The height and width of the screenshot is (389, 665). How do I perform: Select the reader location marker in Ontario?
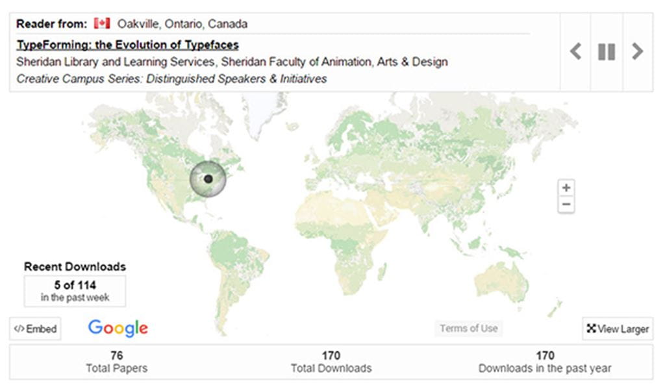(x=208, y=179)
